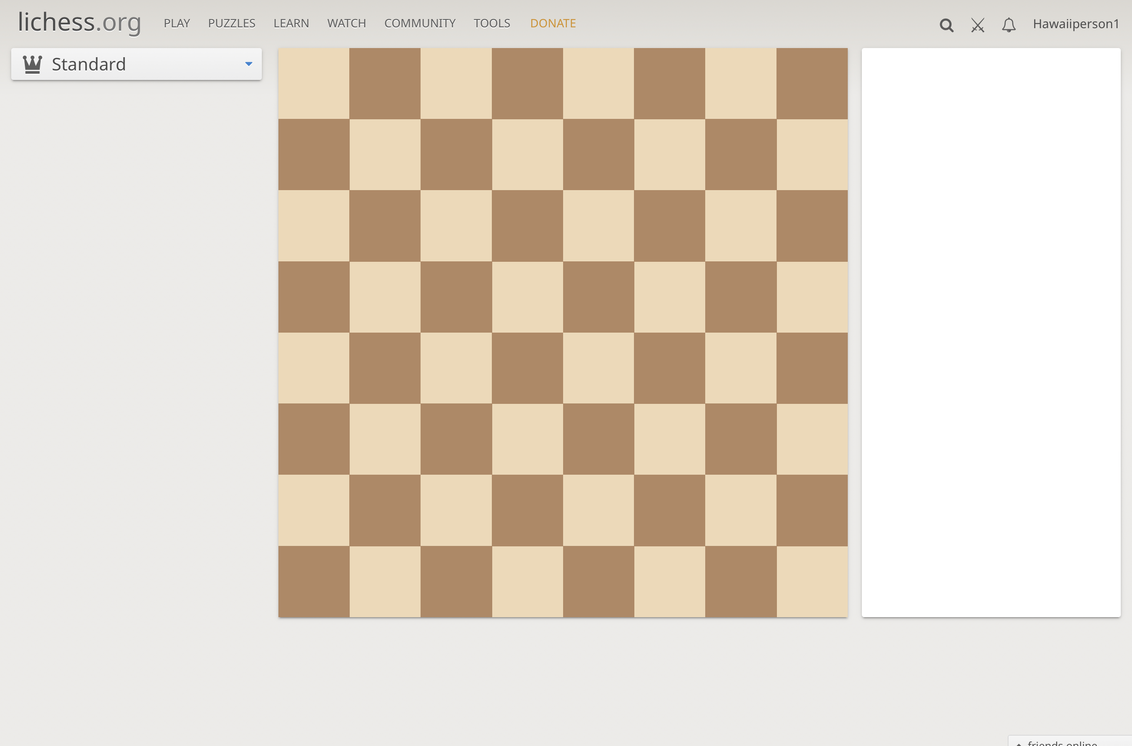This screenshot has width=1132, height=746.
Task: Open the PLAY menu
Action: [177, 23]
